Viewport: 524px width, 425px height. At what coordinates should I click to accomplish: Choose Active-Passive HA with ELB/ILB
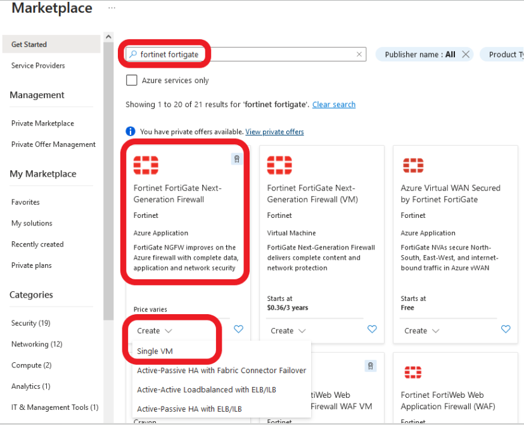pyautogui.click(x=189, y=409)
